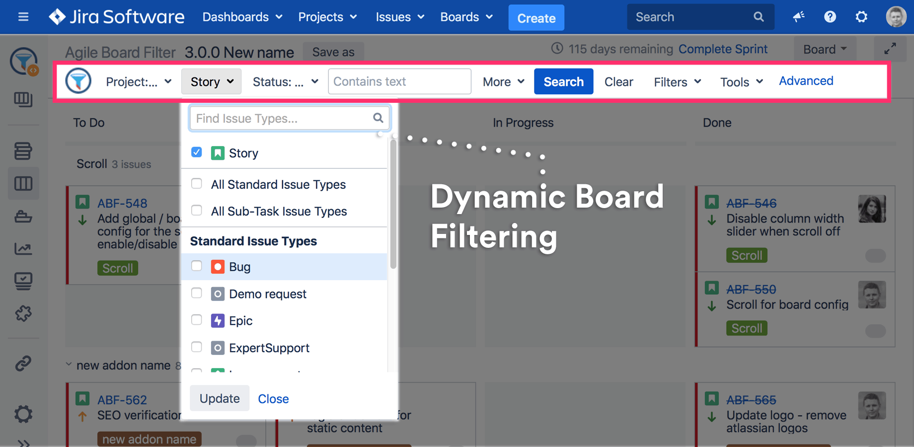Screen dimensions: 914x447
Task: Click the Advanced link in the filter bar
Action: tap(806, 81)
